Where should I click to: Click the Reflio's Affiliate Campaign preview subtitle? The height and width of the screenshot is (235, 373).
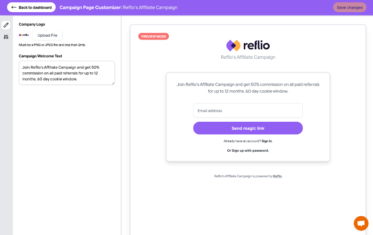(248, 57)
